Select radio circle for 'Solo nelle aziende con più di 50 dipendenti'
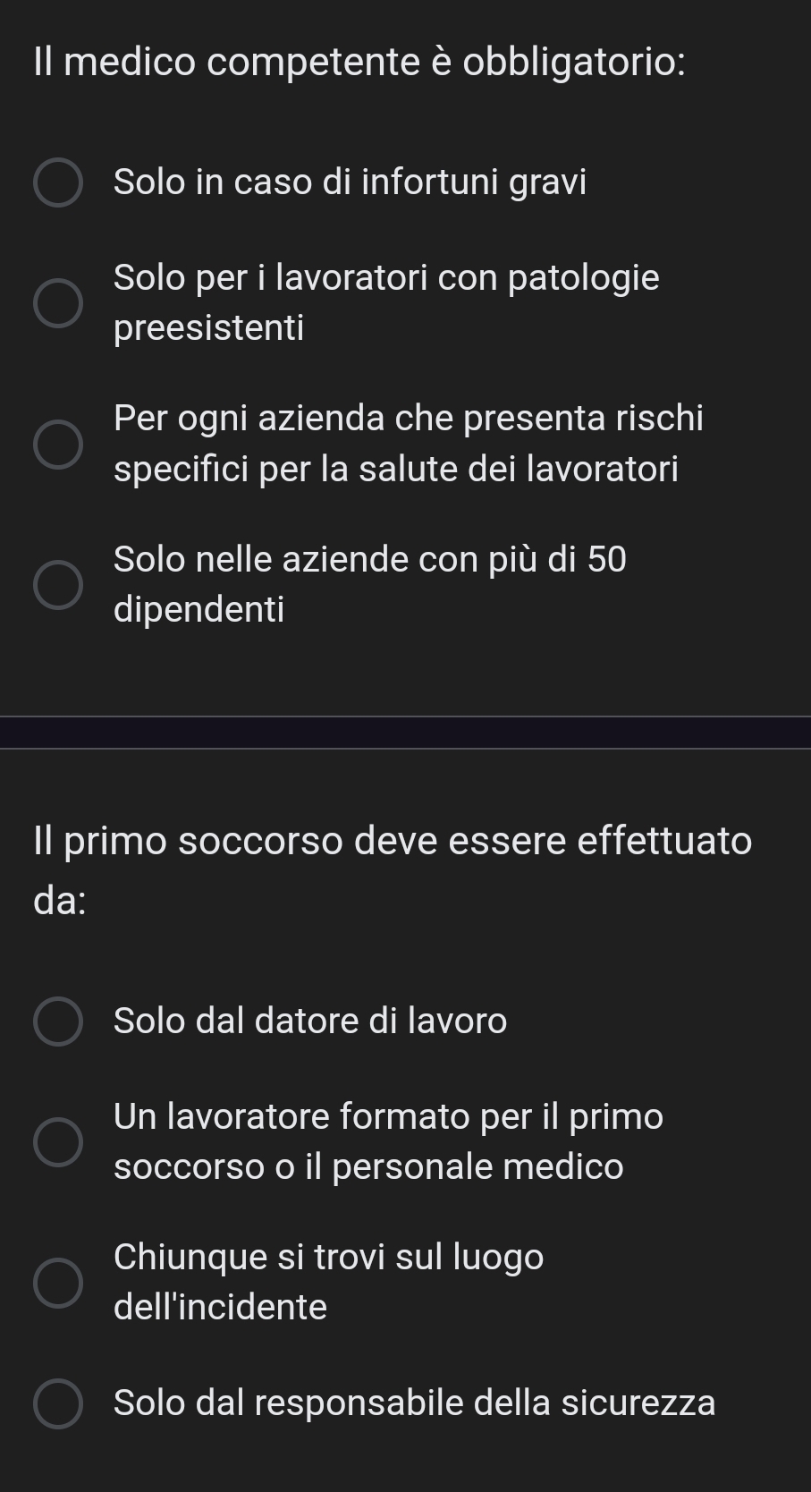Screen dimensions: 811x1492 (x=58, y=584)
